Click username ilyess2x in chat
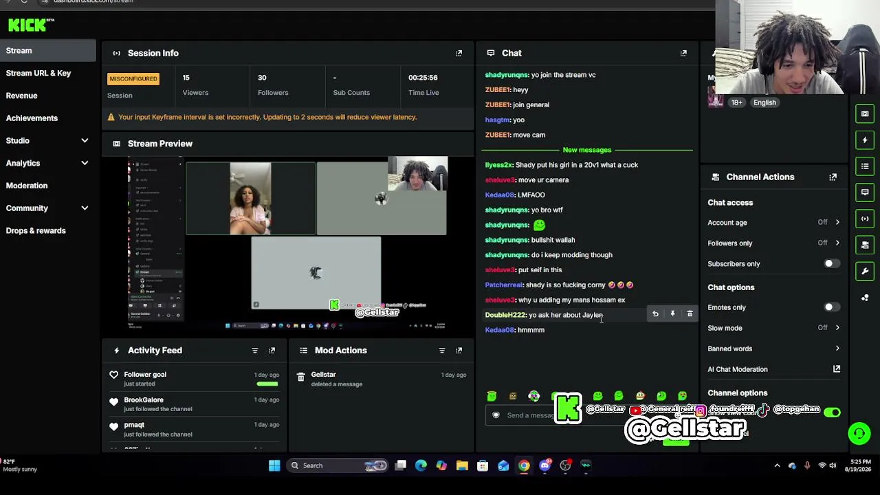 499,165
